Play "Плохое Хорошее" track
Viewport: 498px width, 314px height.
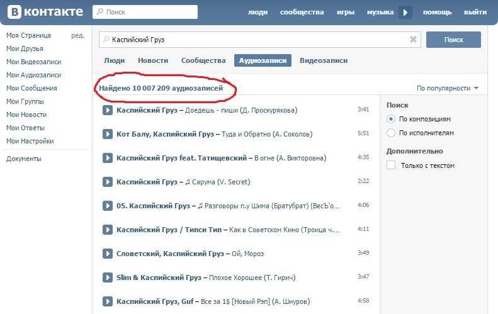point(108,278)
